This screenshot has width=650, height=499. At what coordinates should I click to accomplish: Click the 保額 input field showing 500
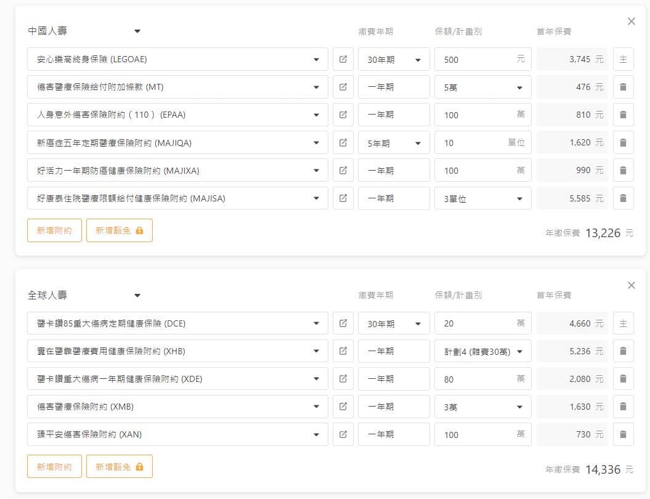(x=474, y=60)
